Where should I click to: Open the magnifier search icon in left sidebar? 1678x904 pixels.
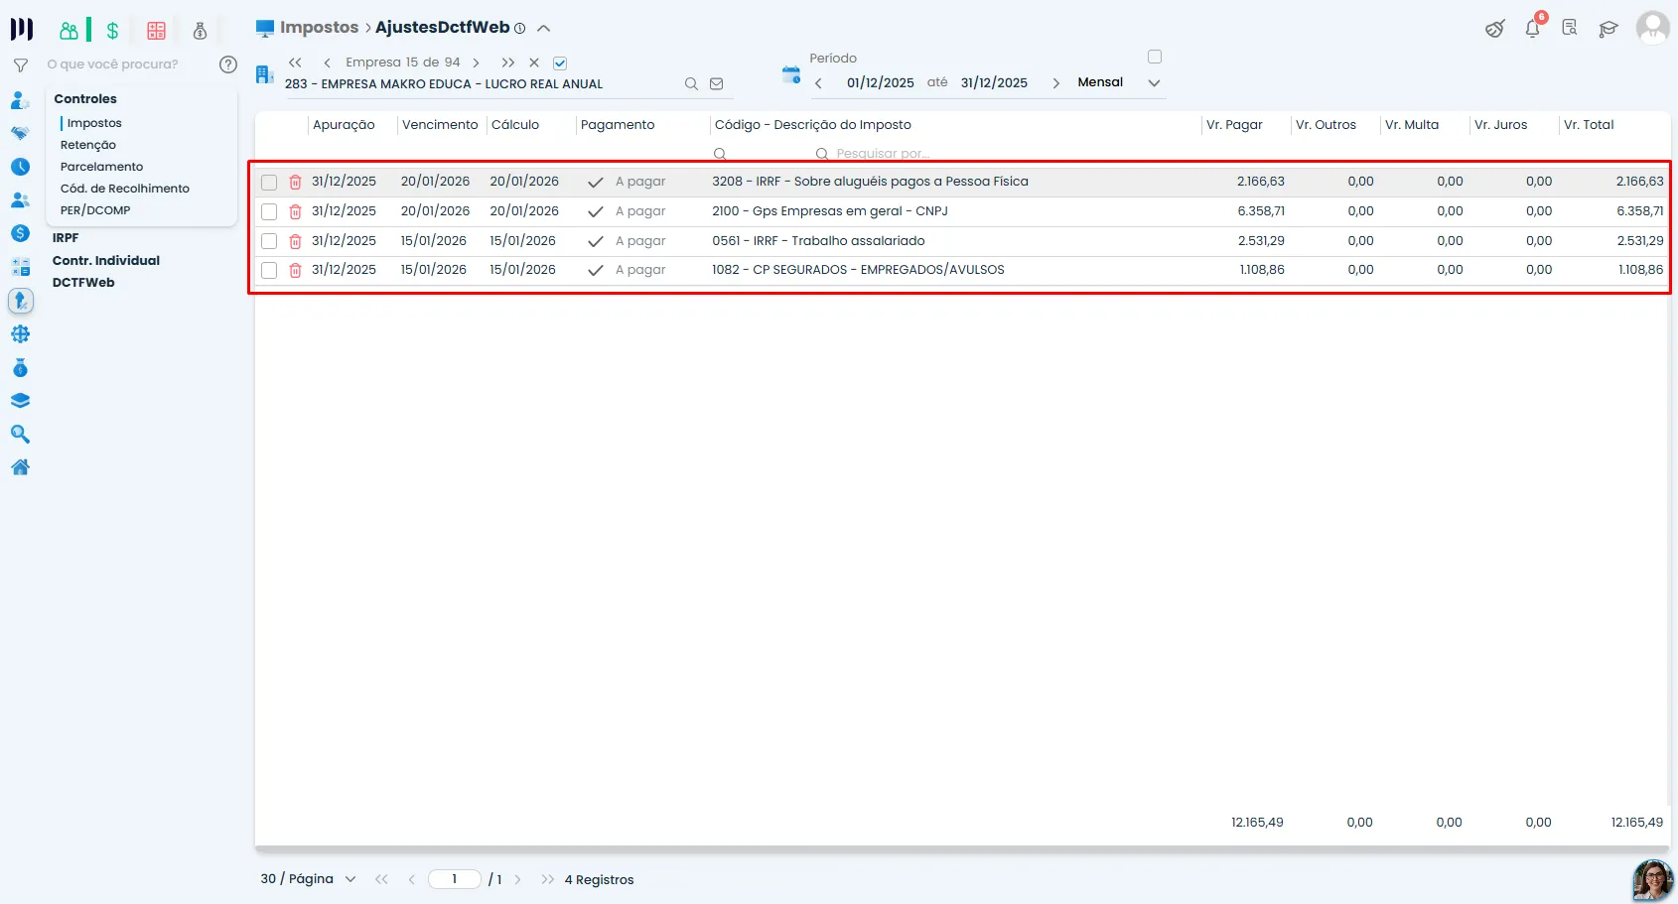tap(20, 434)
